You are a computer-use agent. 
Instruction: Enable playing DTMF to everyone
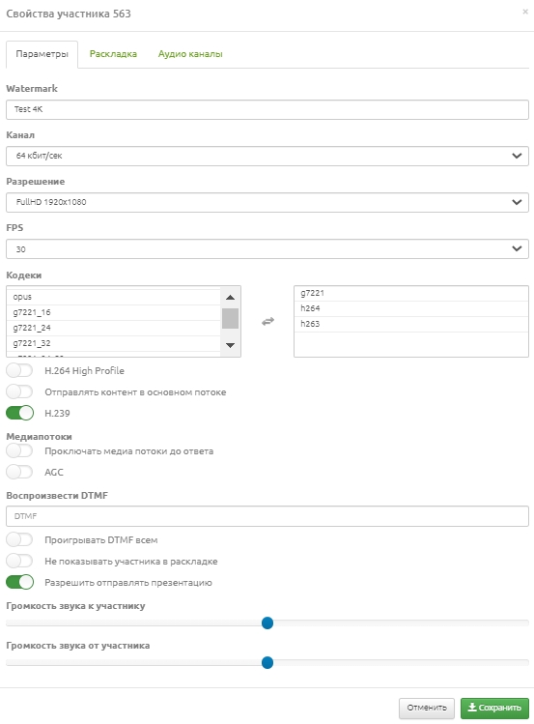20,539
